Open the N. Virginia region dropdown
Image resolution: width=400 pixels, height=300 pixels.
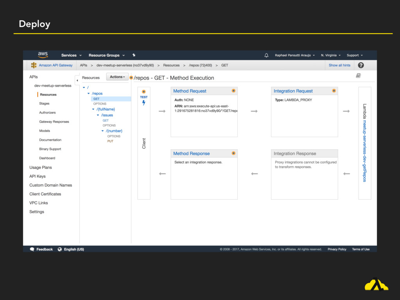click(330, 55)
